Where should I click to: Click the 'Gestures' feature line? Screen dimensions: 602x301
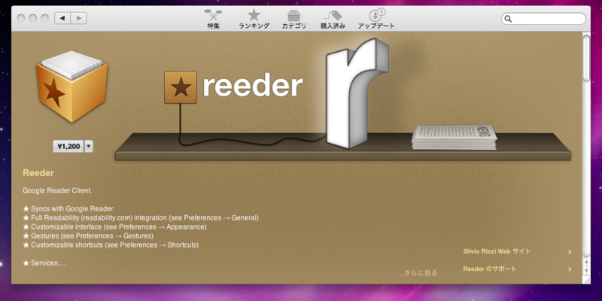(x=88, y=236)
